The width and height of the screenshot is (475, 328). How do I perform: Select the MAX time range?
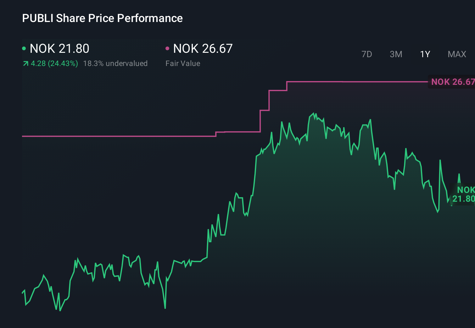coord(456,54)
